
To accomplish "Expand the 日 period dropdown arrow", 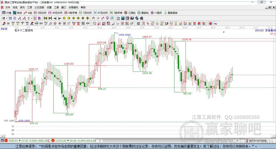I will pos(6,18).
